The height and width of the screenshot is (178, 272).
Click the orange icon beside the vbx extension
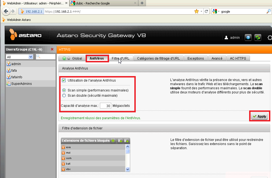pos(63,169)
